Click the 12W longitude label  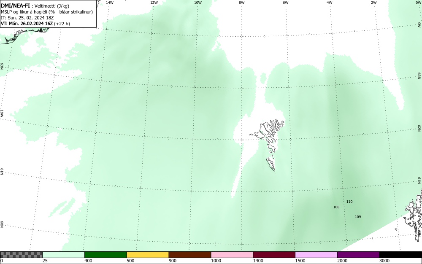(154, 3)
